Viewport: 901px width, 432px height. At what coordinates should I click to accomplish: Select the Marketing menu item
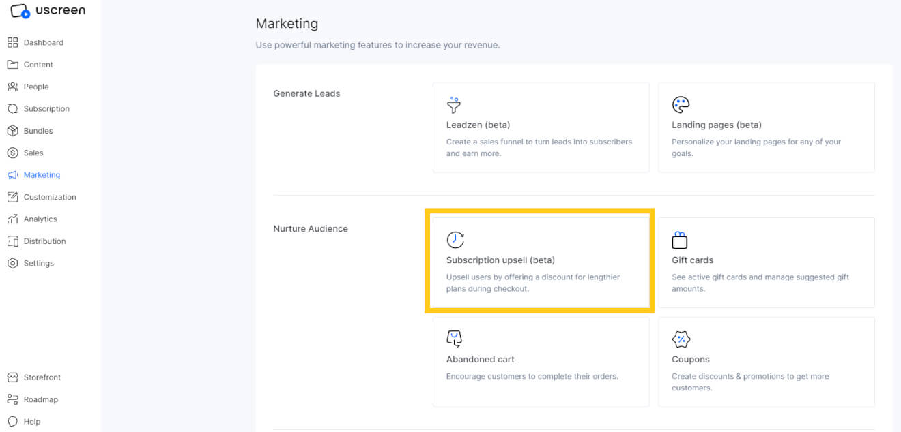[x=42, y=175]
